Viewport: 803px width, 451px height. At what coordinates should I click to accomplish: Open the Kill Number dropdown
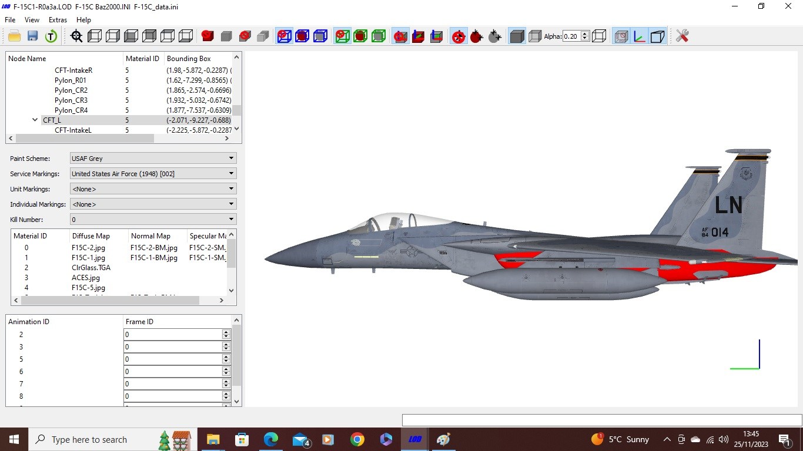click(x=153, y=220)
